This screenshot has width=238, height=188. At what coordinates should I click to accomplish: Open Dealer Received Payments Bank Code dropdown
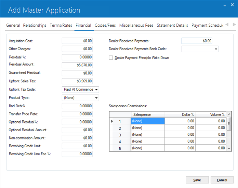(x=216, y=49)
